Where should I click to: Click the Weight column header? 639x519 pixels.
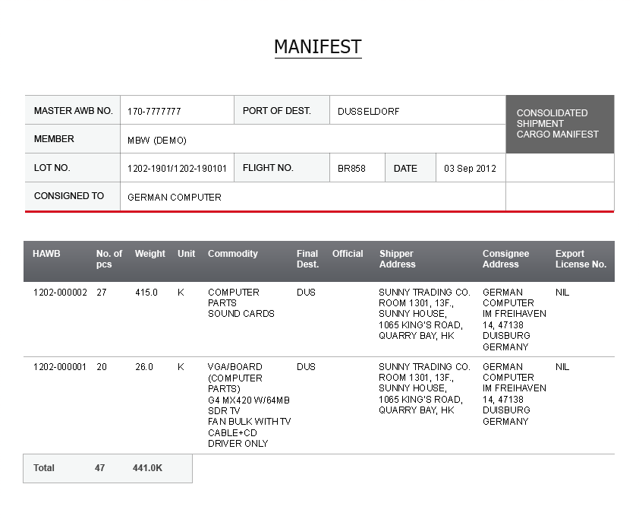coord(150,254)
